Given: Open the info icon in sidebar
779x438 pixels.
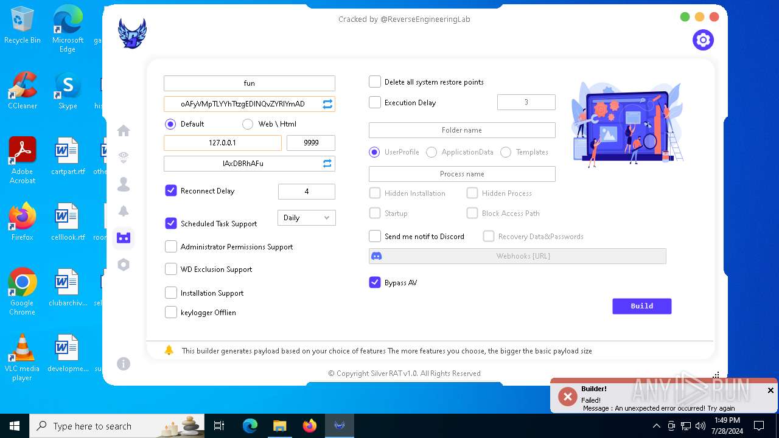Looking at the screenshot, I should [124, 364].
